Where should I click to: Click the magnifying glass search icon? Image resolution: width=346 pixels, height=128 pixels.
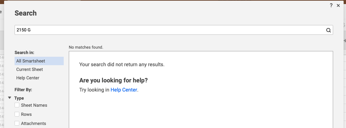[328, 30]
